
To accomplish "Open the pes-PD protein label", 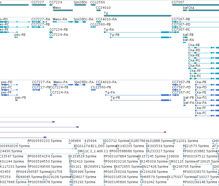I will point(7,82).
